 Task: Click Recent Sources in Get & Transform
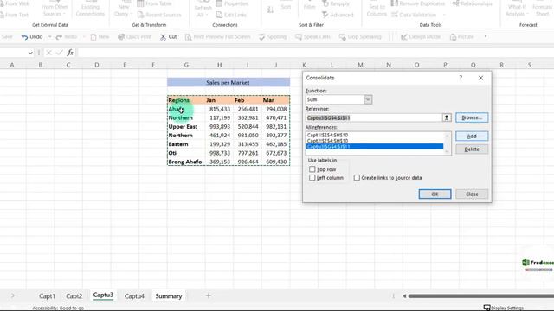tap(159, 15)
